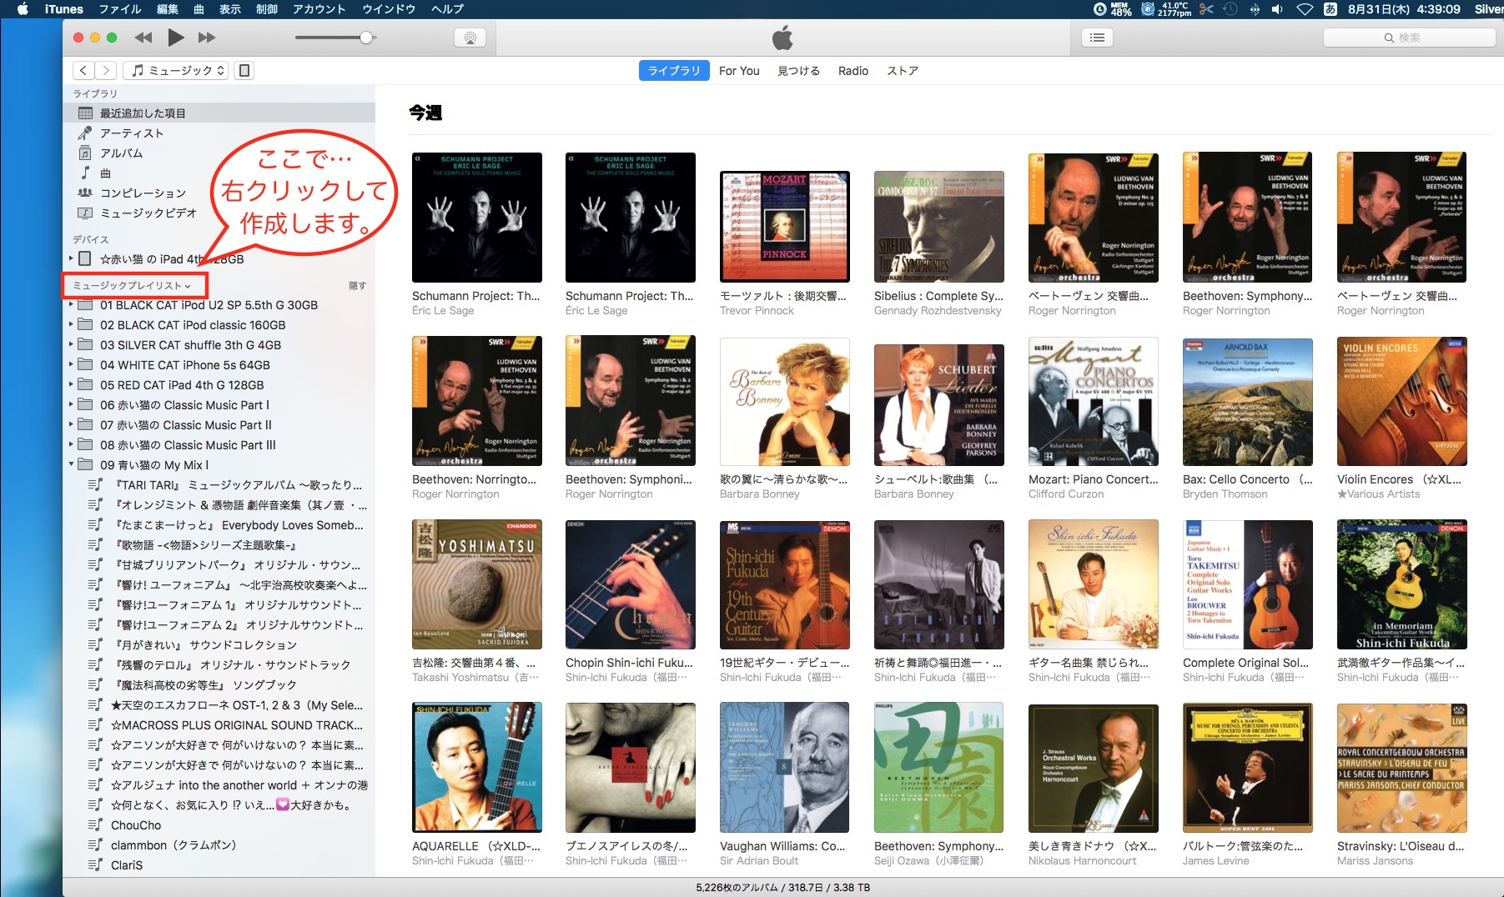The width and height of the screenshot is (1504, 897).
Task: Open the 『月がきれい』 サウンドコレクション playlist
Action: click(219, 645)
